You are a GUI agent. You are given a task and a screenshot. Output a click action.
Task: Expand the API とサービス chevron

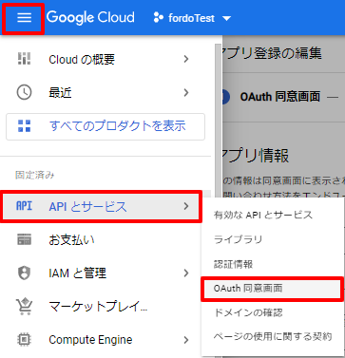pyautogui.click(x=186, y=206)
